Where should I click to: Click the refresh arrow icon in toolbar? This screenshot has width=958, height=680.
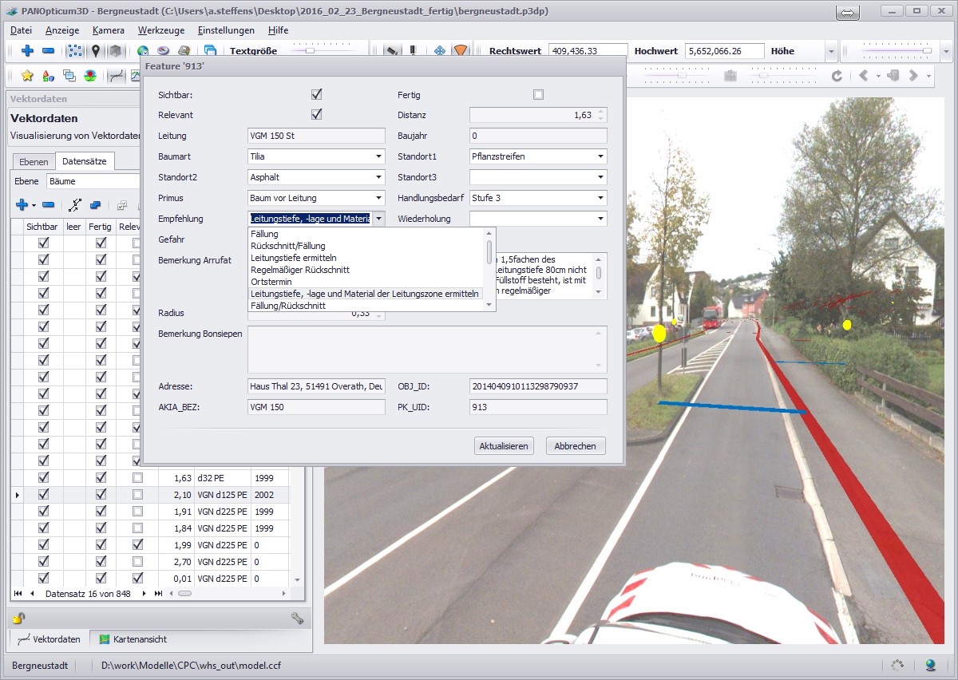tap(837, 76)
